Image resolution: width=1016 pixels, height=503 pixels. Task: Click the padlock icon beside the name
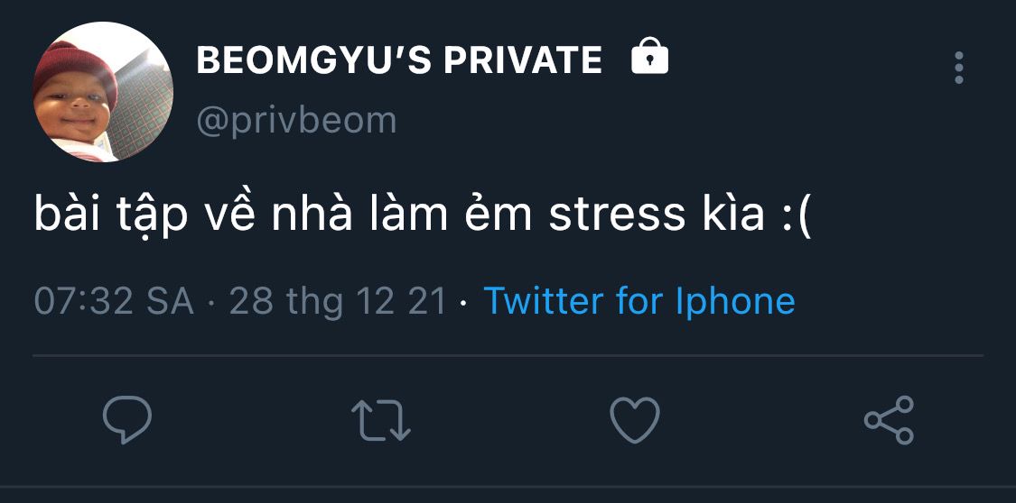(x=649, y=56)
